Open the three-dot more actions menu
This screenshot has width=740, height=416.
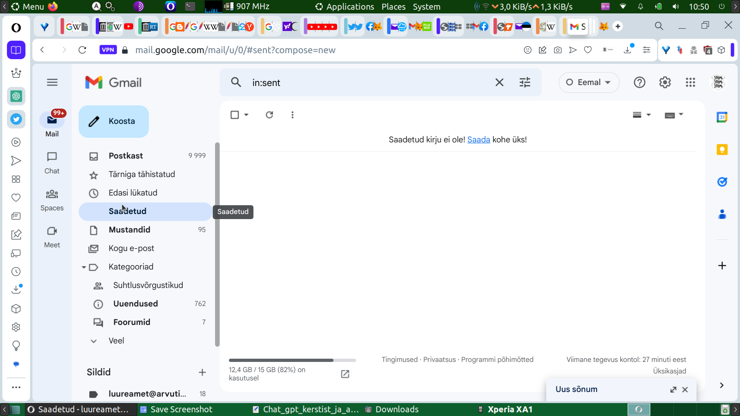tap(292, 115)
